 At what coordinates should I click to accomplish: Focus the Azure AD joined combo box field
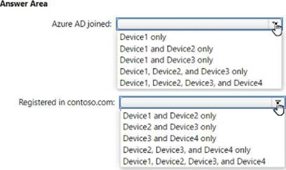tap(194, 24)
